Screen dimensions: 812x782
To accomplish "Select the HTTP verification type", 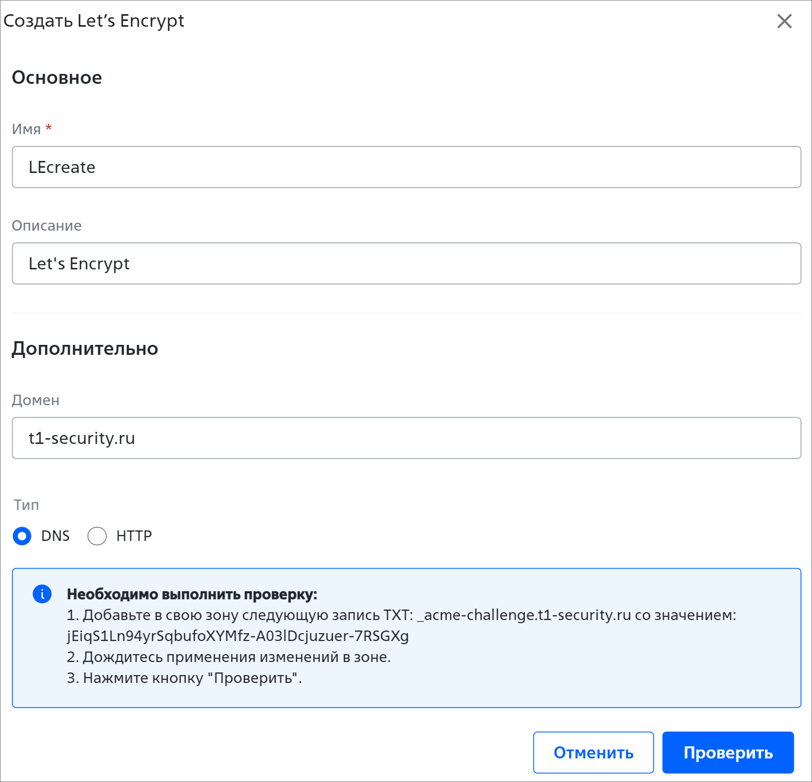I will [x=97, y=536].
